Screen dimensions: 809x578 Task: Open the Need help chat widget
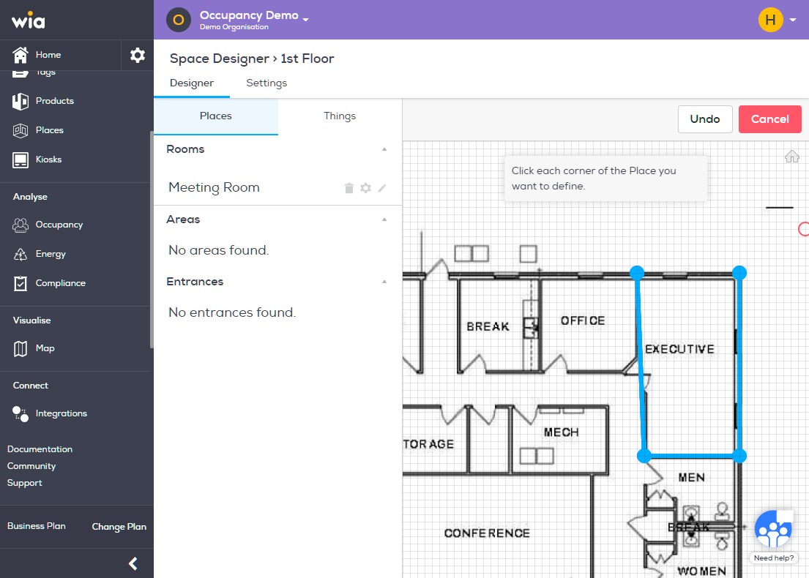pyautogui.click(x=773, y=528)
